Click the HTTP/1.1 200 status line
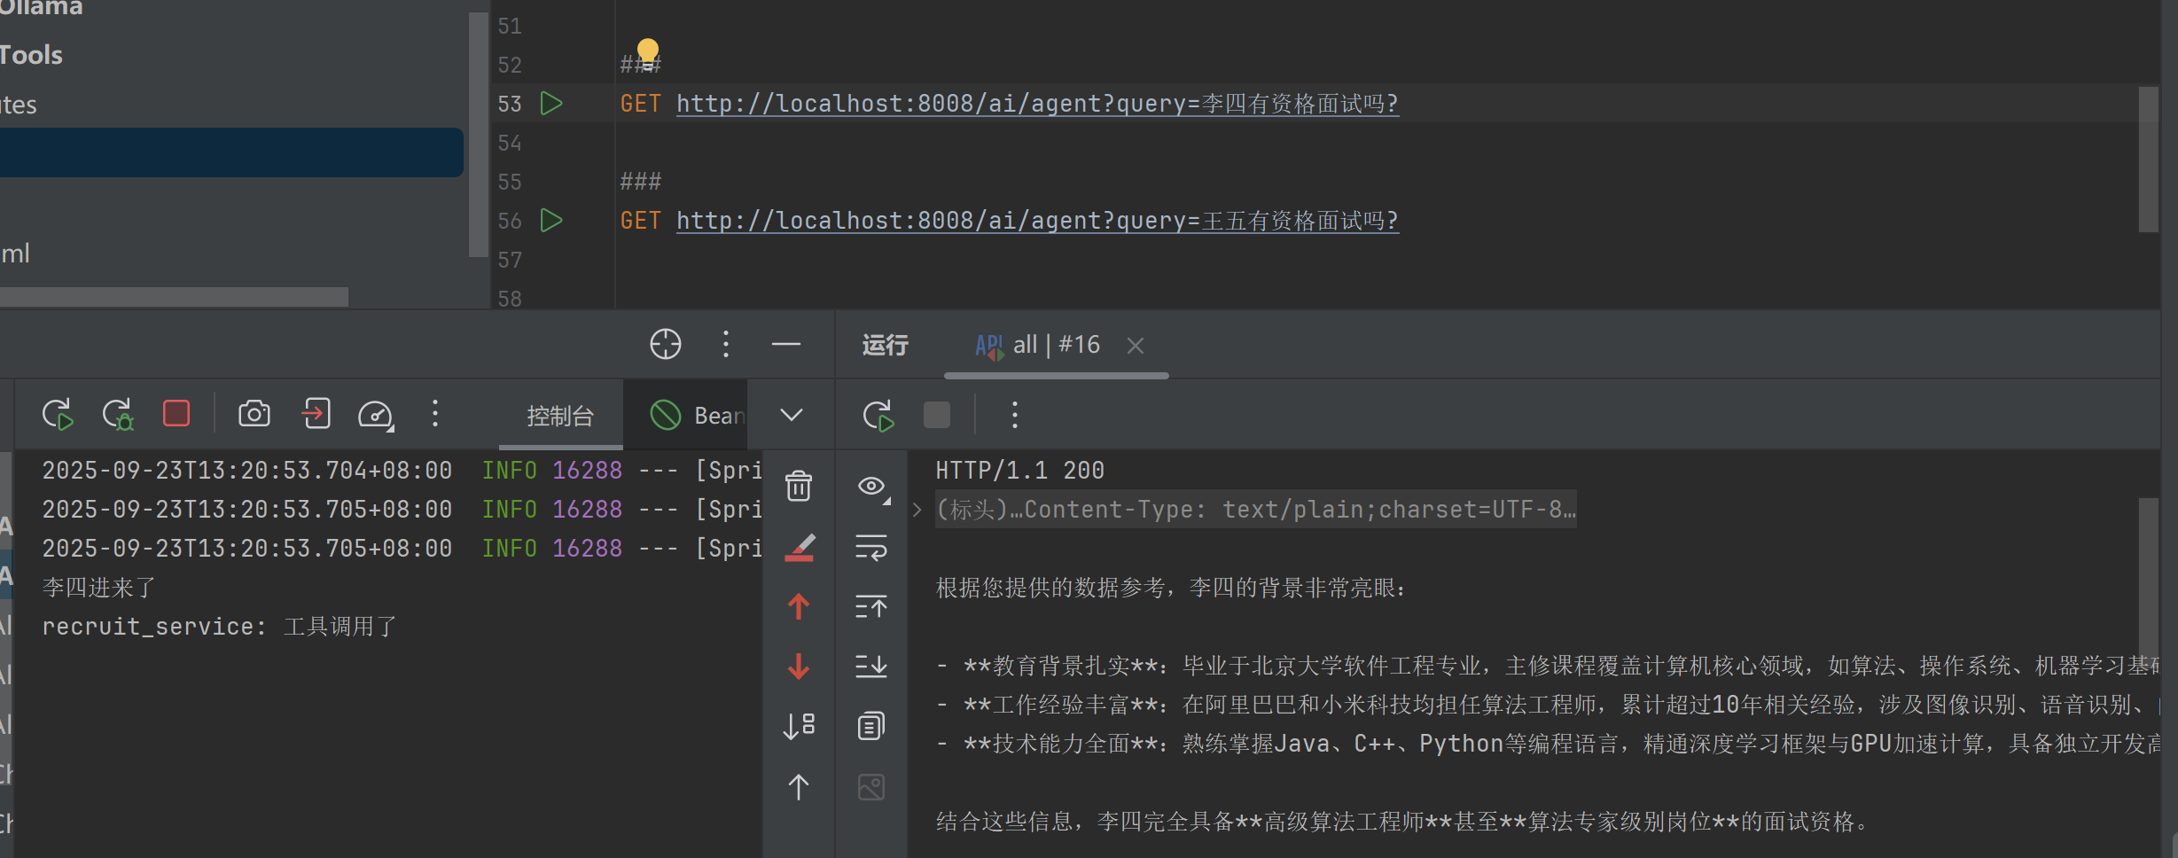This screenshot has height=858, width=2178. 1020,471
